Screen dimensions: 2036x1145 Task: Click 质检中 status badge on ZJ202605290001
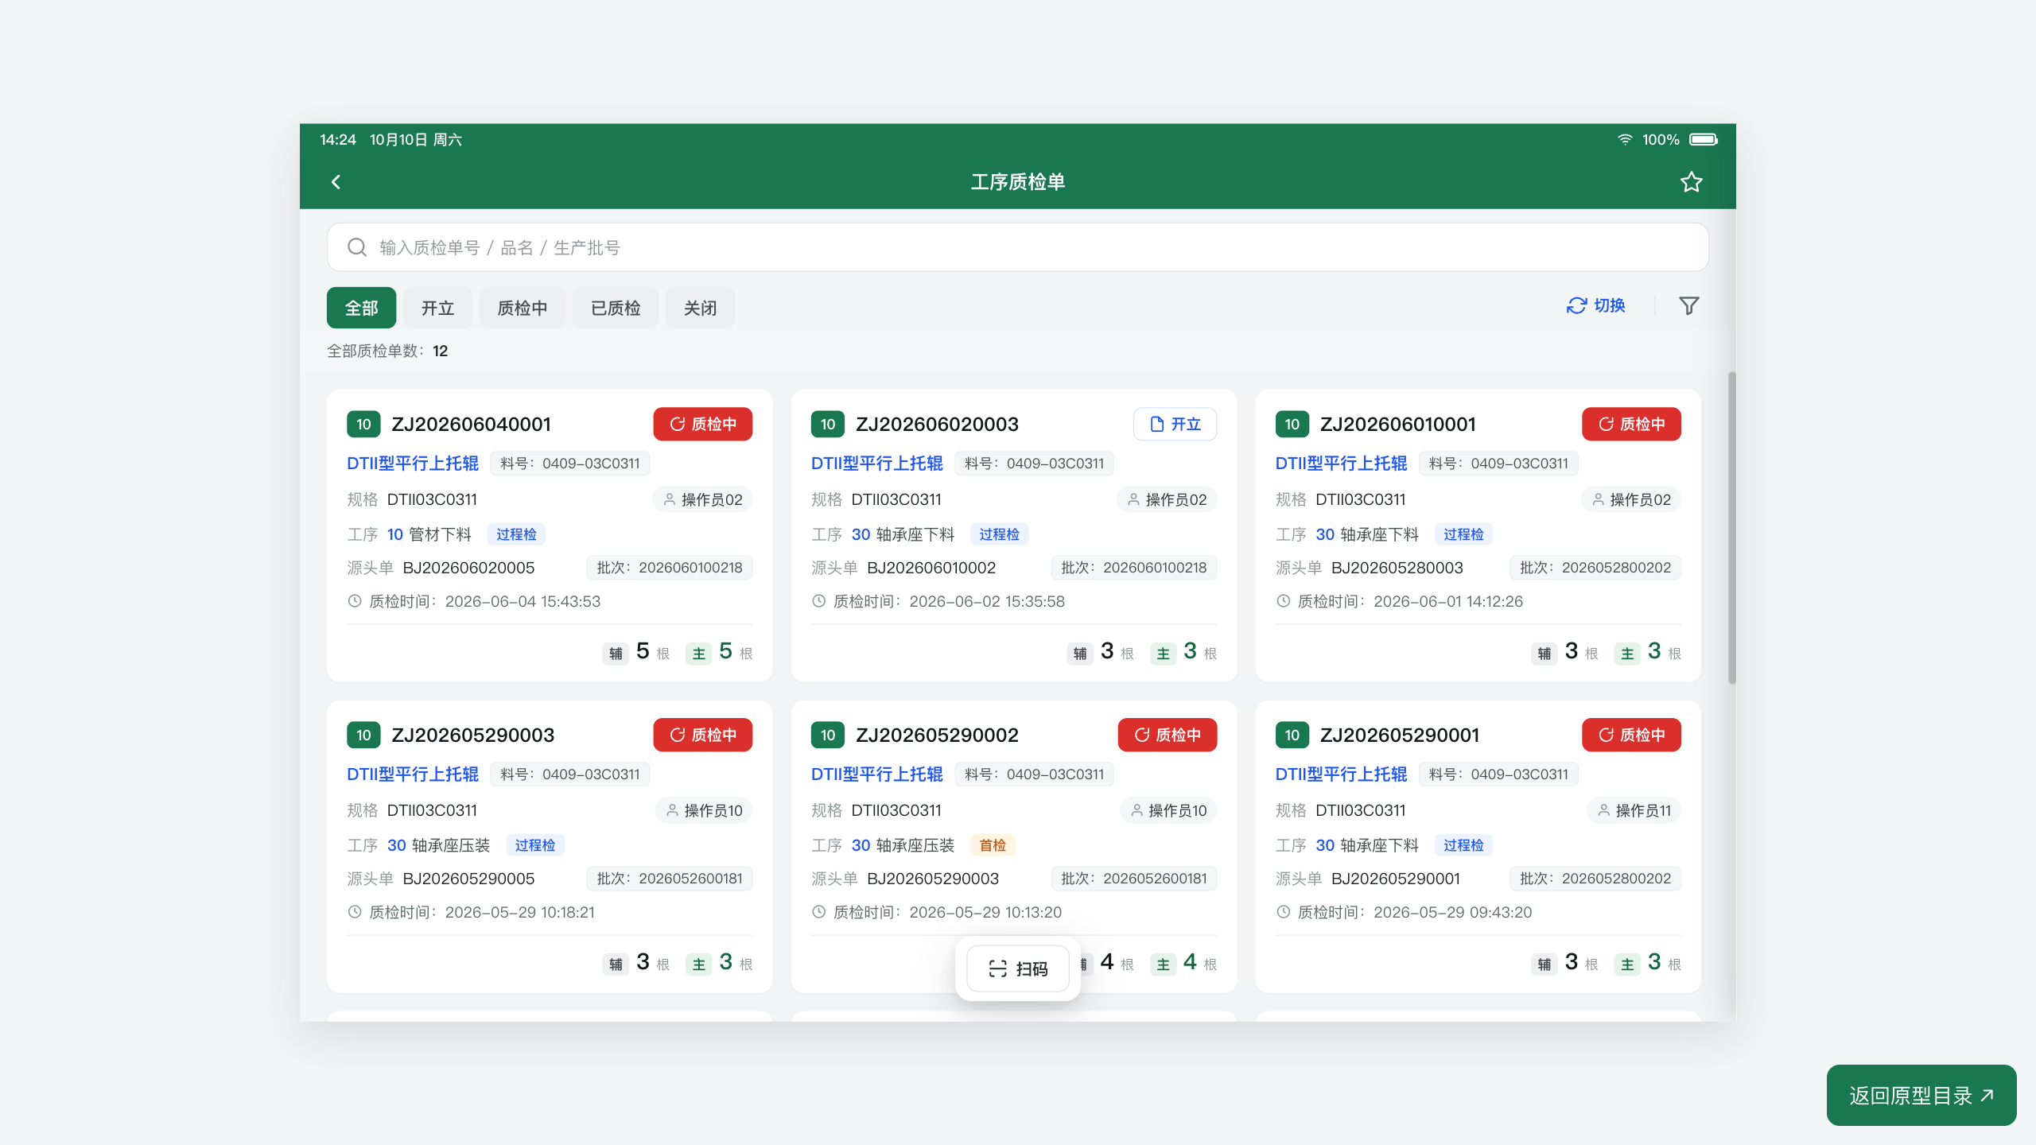click(1631, 735)
